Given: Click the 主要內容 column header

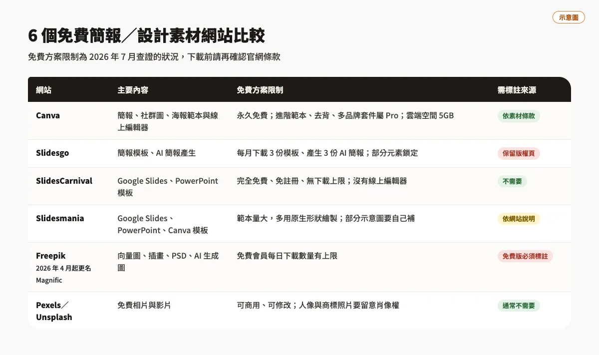Looking at the screenshot, I should pos(133,90).
